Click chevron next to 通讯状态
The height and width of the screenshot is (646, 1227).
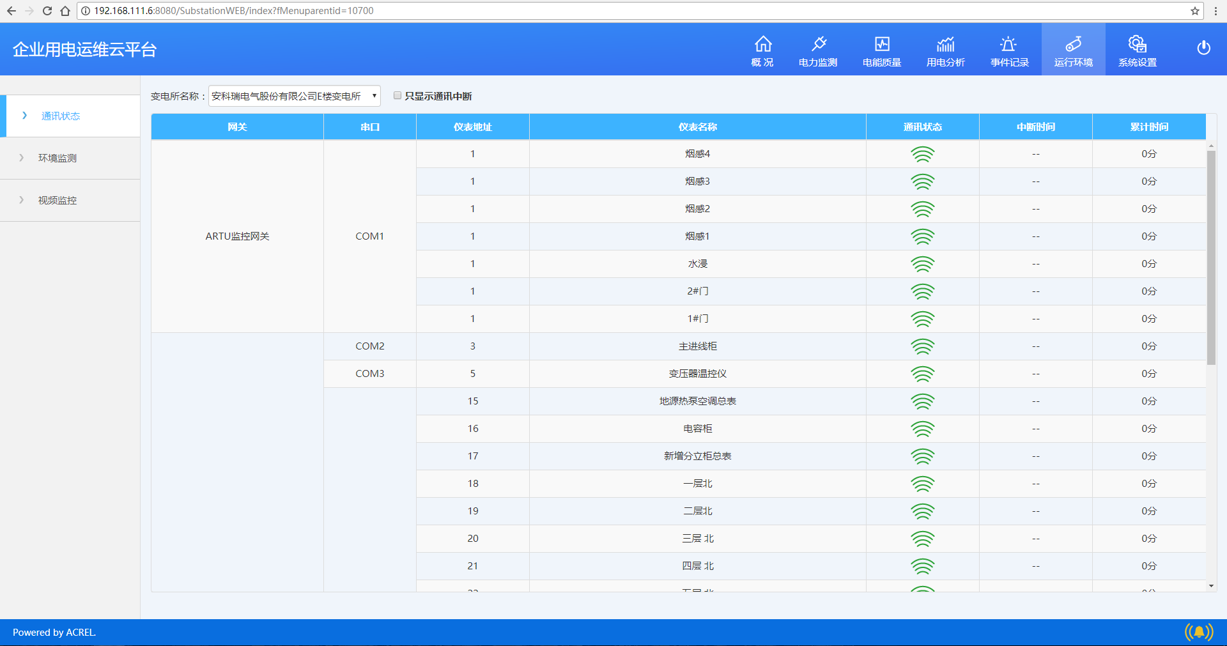[24, 116]
